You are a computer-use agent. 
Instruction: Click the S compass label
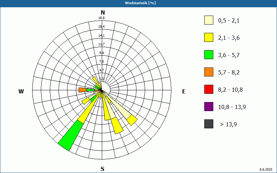pos(102,169)
